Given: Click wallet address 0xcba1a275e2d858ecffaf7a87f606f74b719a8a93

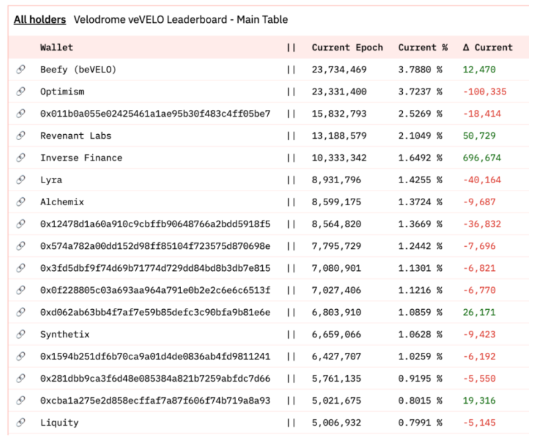Looking at the screenshot, I should point(155,400).
